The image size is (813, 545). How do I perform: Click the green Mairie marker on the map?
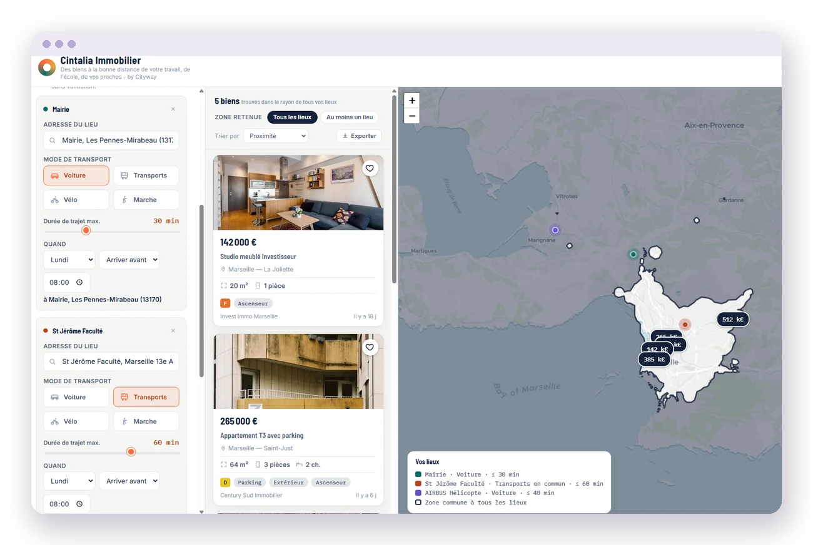(x=634, y=254)
